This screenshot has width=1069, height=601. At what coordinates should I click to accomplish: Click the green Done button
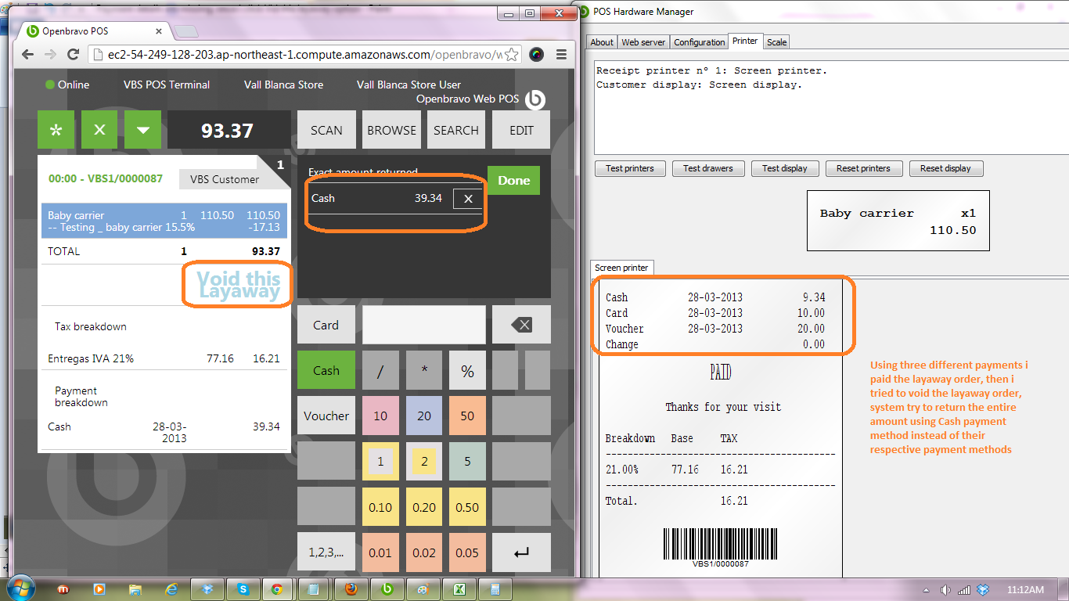(513, 180)
